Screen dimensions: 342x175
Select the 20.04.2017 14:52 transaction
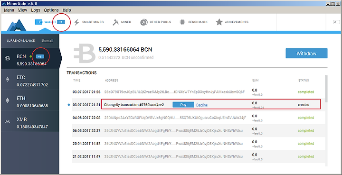(198, 144)
